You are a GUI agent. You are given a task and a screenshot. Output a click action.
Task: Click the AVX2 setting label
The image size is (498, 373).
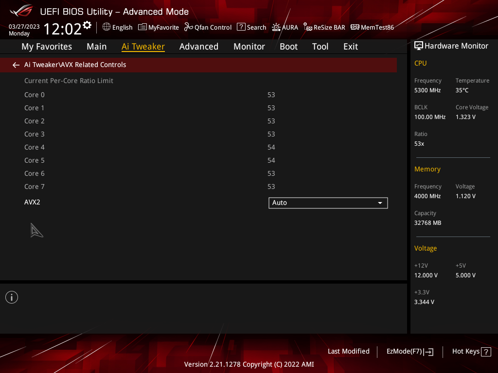32,203
